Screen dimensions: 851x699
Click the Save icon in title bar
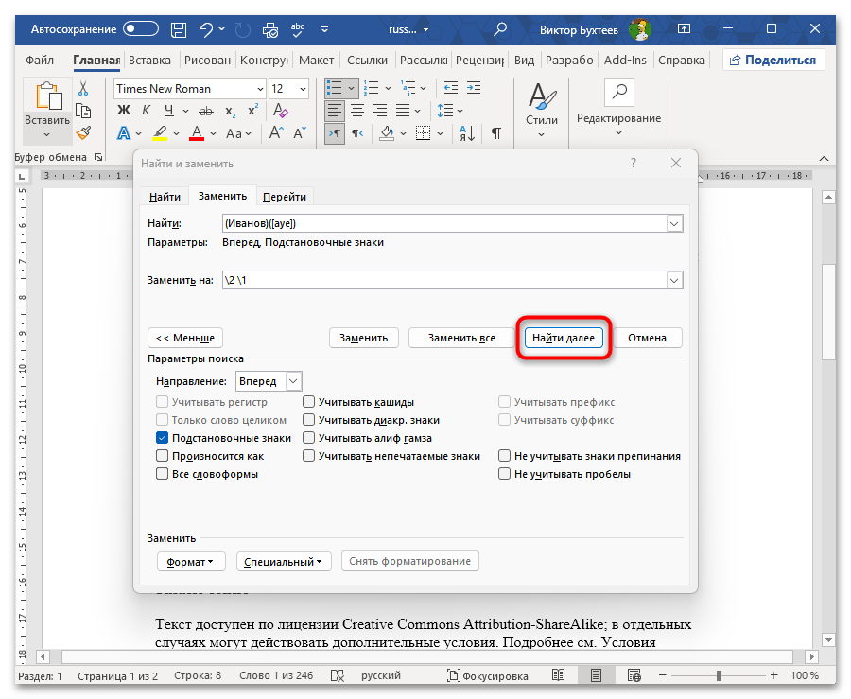click(180, 29)
